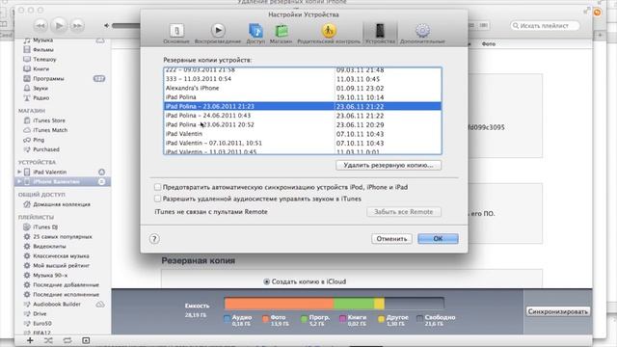The image size is (617, 347).
Task: Open Звуки in the library sidebar
Action: click(x=40, y=88)
